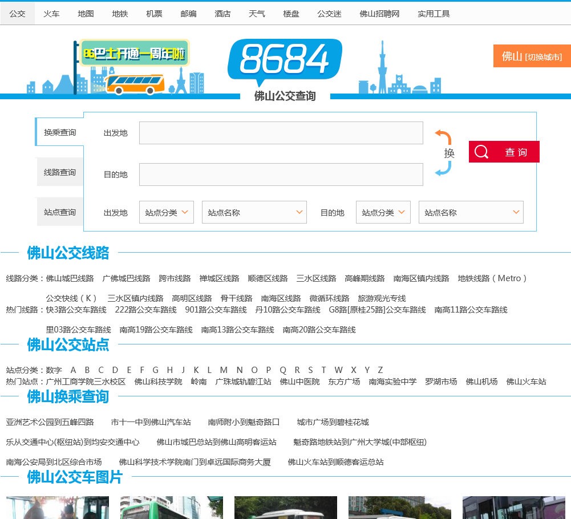This screenshot has width=571, height=519.
Task: Open 亚洲艺术公园到五峰四路 transfer link
Action: point(50,422)
